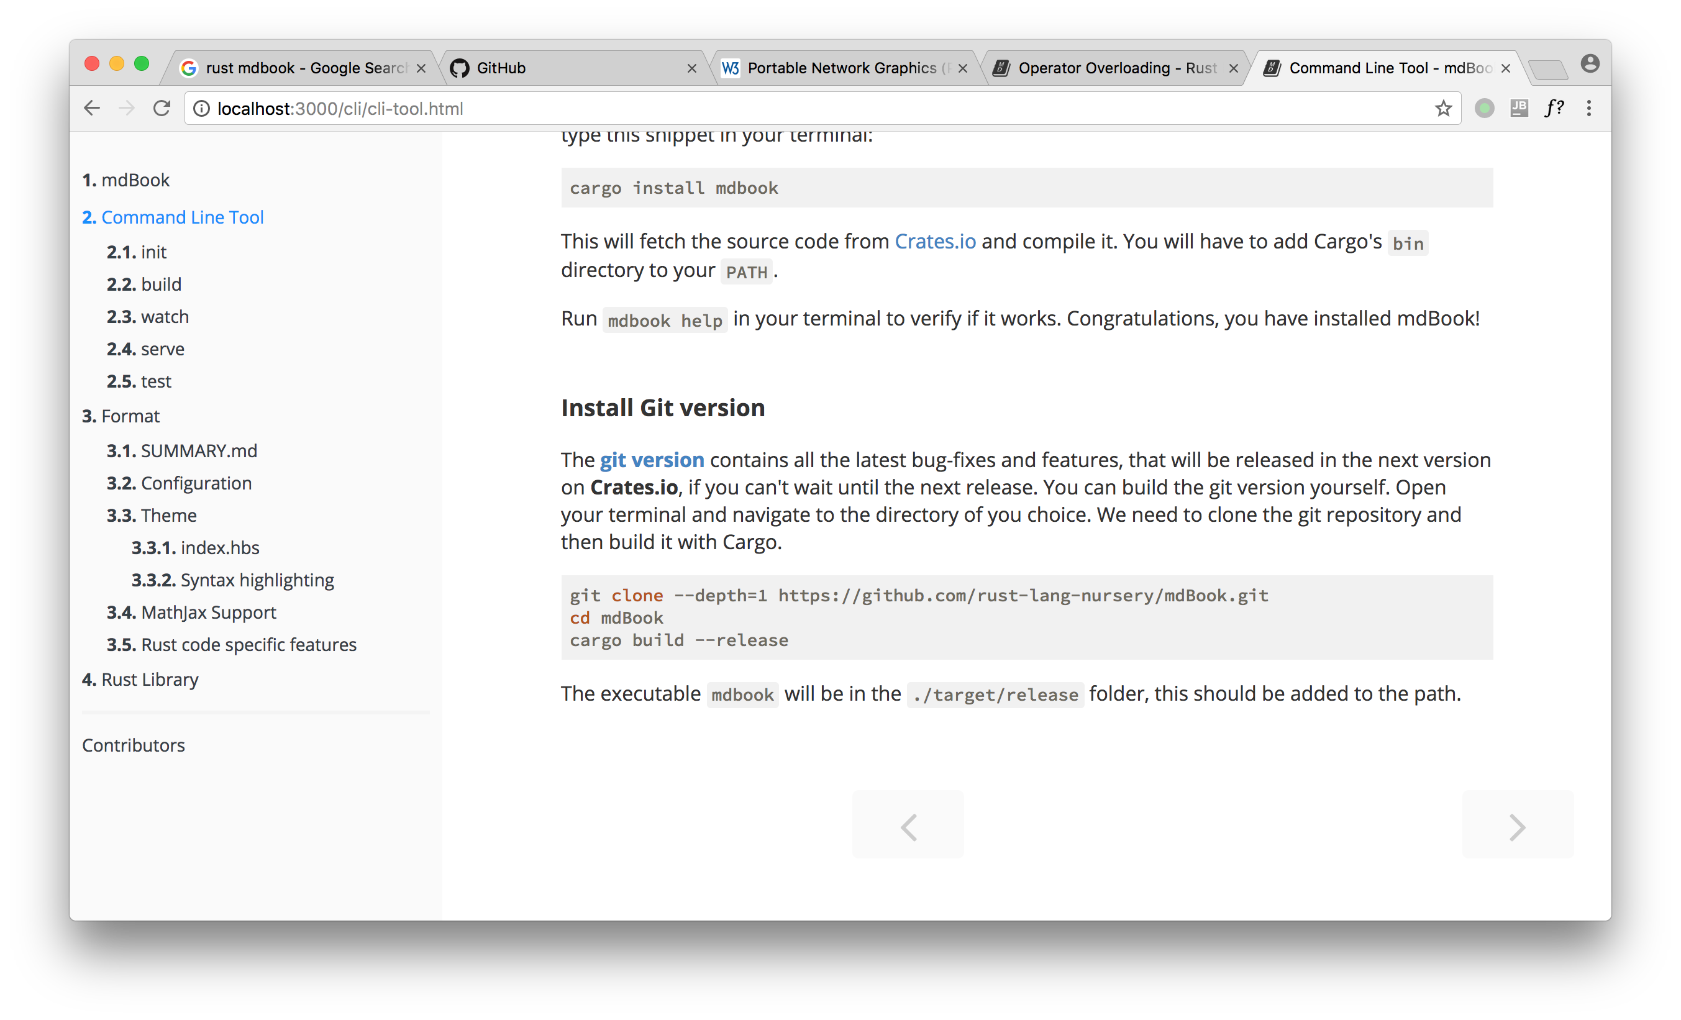Close the rust mdbook Google Search tab

pos(421,68)
